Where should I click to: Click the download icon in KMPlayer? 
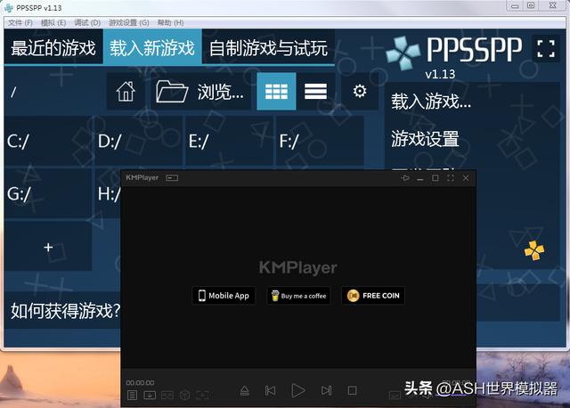[x=150, y=395]
